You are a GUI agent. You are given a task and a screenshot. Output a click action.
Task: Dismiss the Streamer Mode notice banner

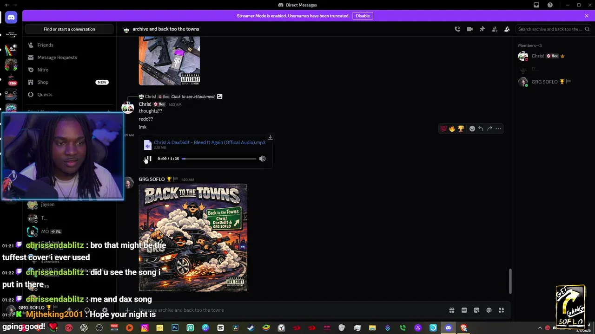[x=587, y=16]
